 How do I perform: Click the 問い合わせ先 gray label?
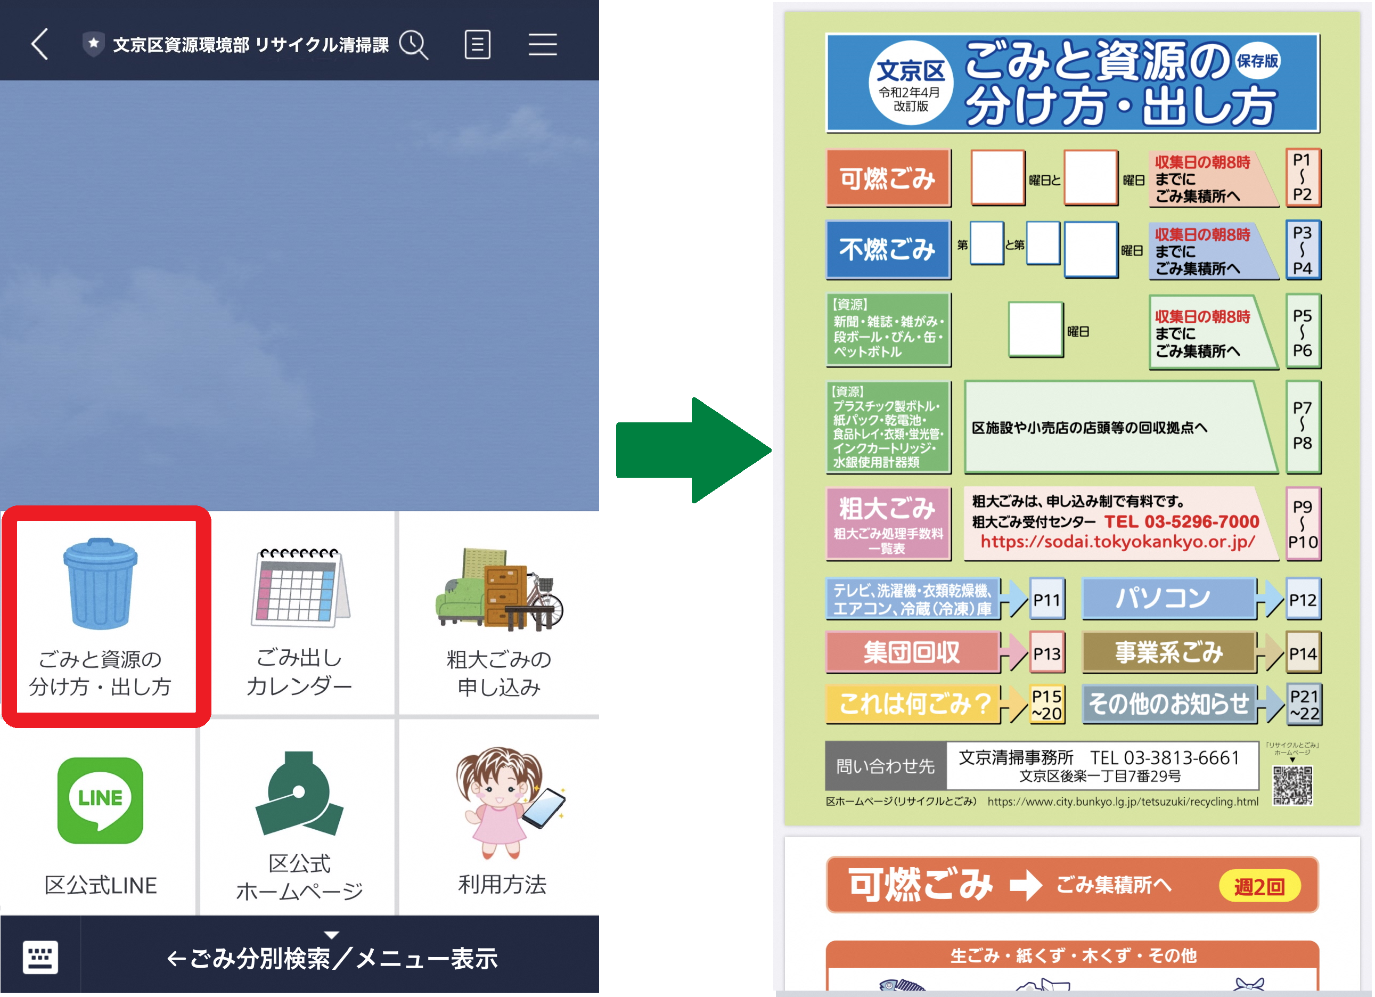pos(886,766)
